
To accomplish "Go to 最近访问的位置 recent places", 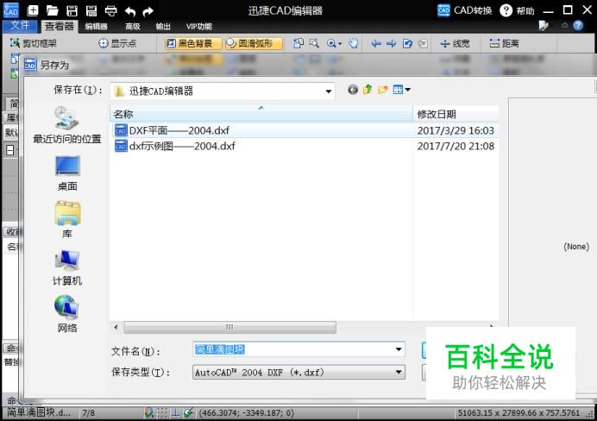I will pos(67,125).
